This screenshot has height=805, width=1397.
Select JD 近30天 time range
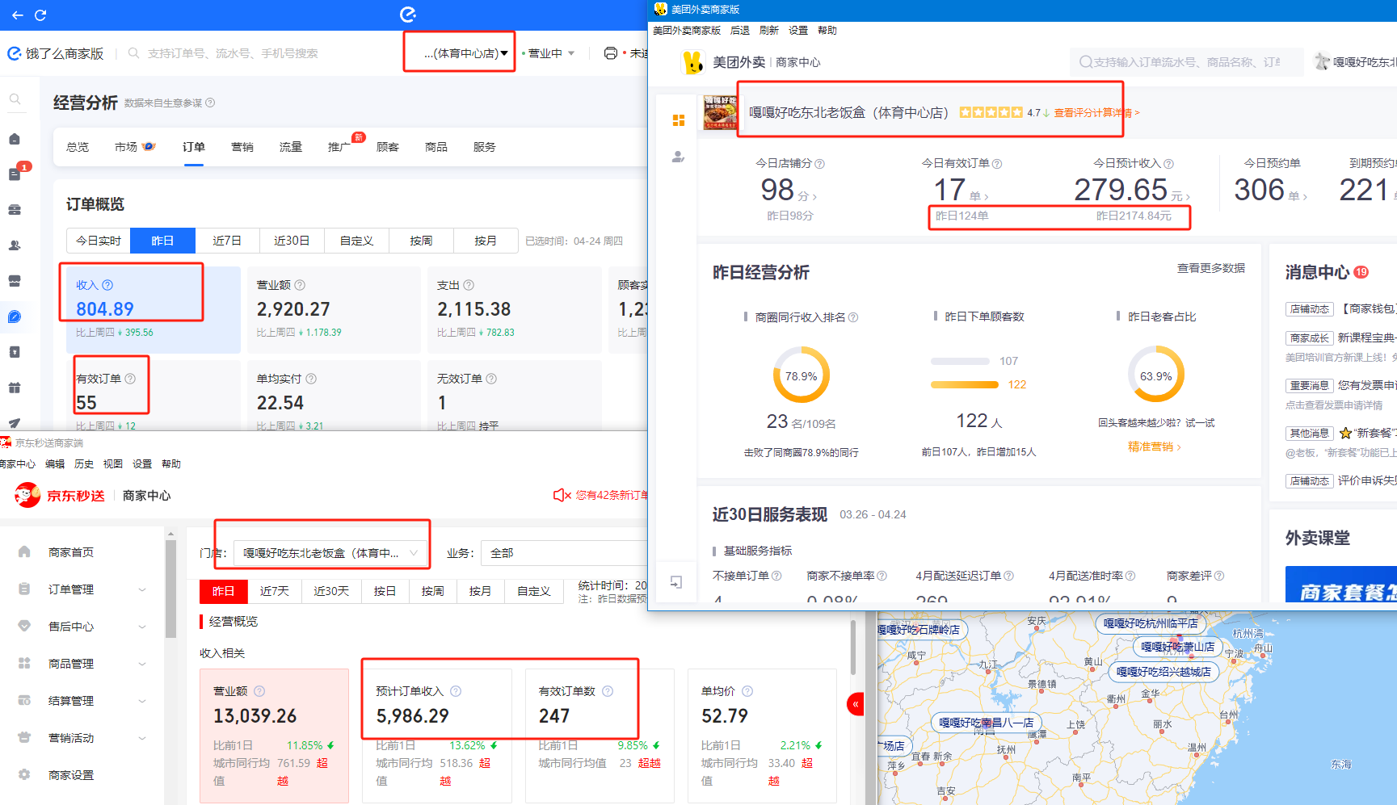pos(331,591)
